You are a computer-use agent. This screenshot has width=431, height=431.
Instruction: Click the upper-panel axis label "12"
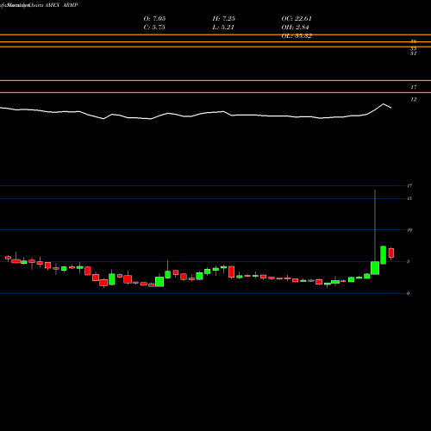pos(414,99)
